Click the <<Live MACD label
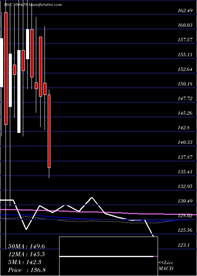The height and width of the screenshot is (276, 197). (166, 265)
